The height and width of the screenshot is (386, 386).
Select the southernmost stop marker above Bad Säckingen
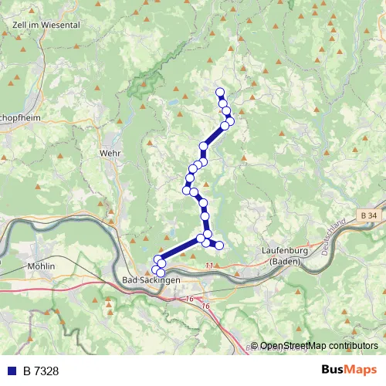[161, 273]
